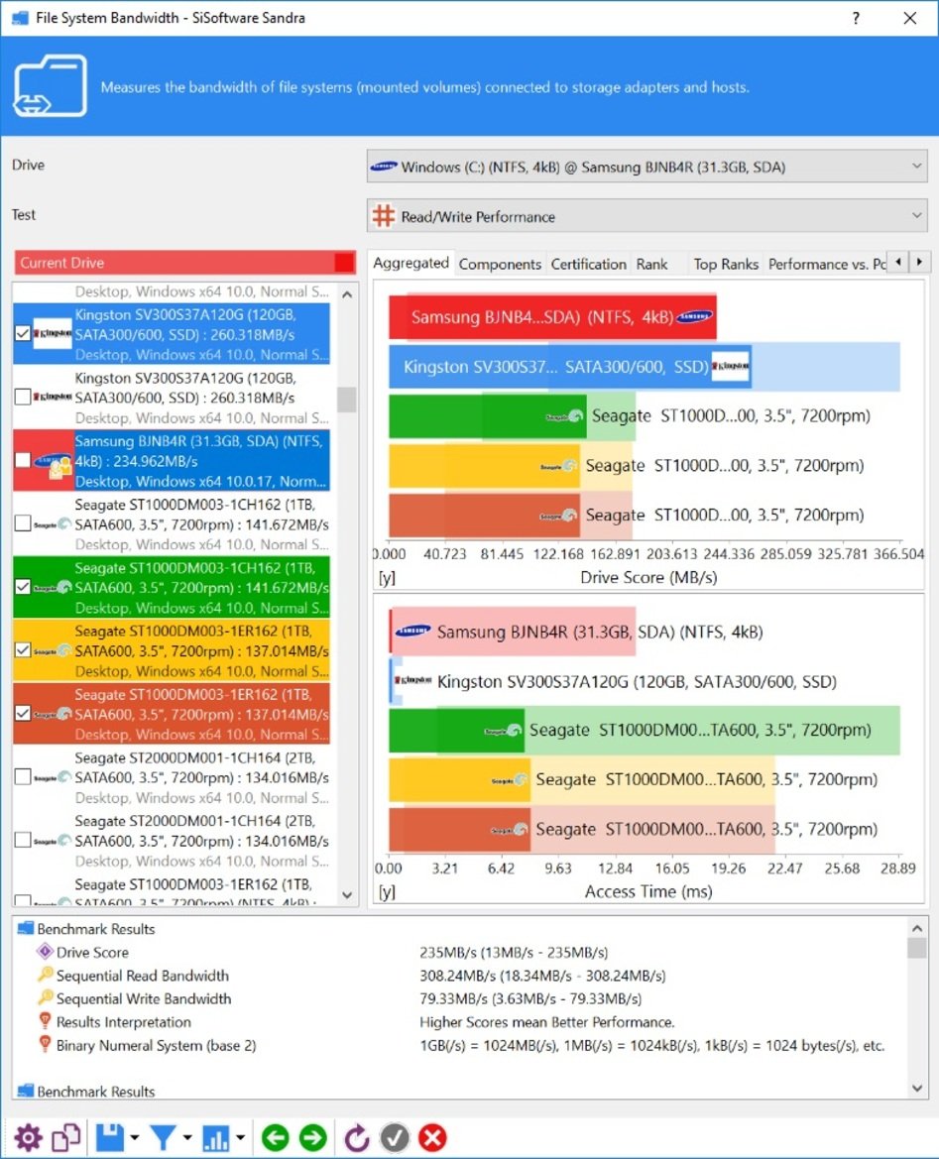The image size is (939, 1159).
Task: Switch to the Aggregated tab
Action: tap(411, 263)
